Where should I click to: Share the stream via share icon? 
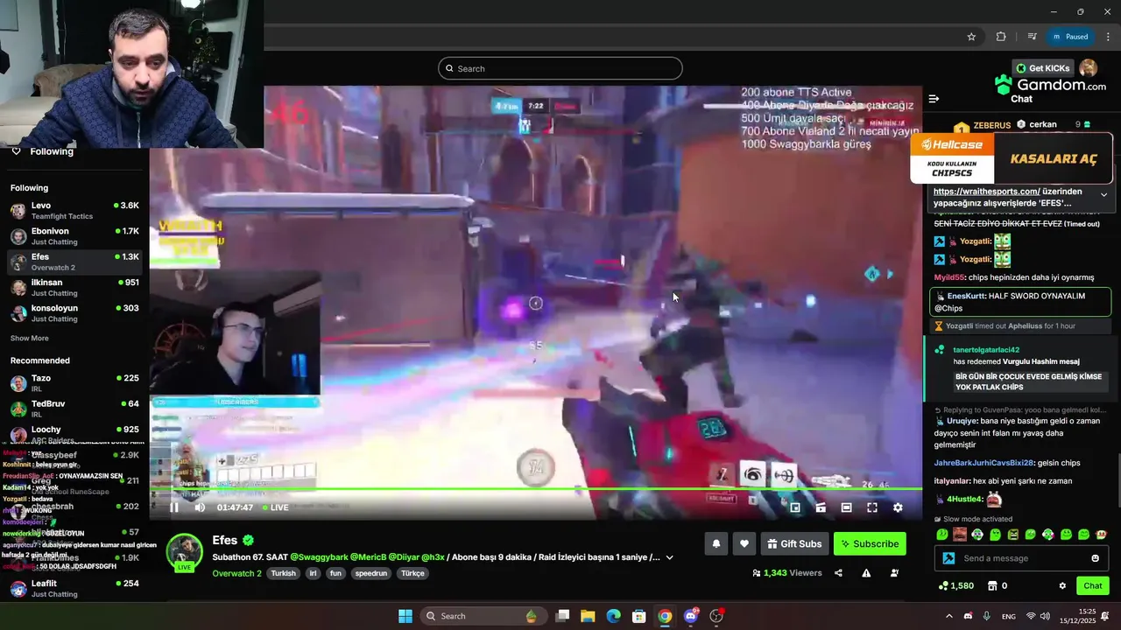tap(838, 573)
